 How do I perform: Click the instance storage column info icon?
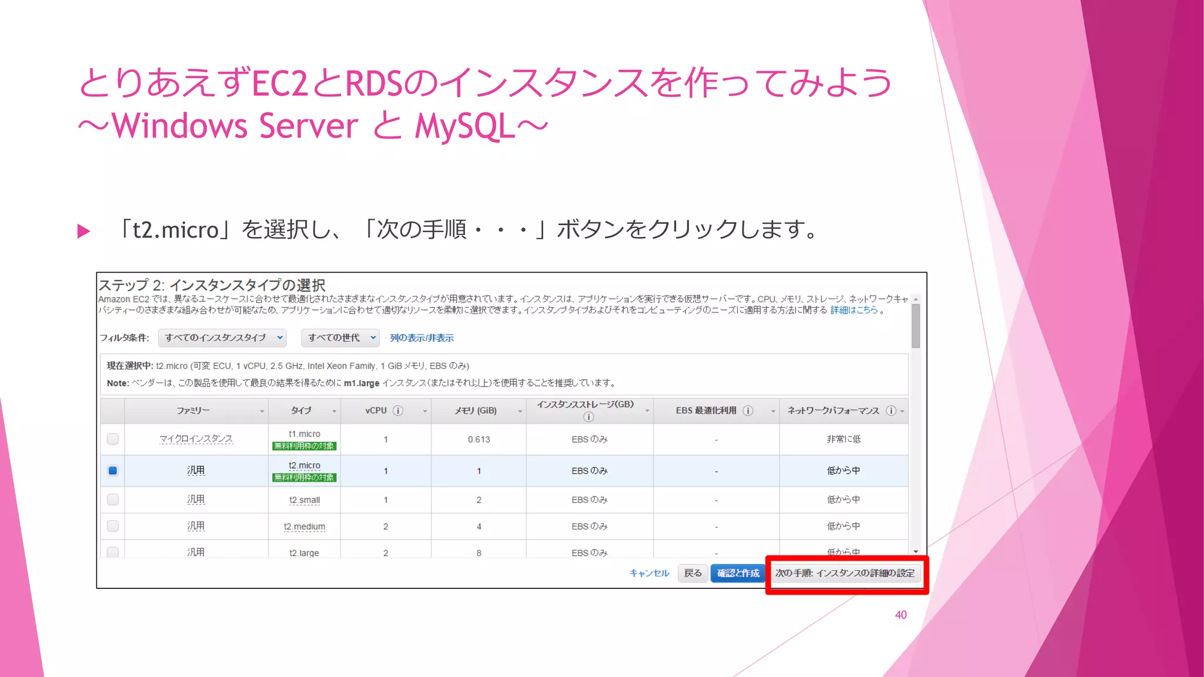tap(588, 417)
